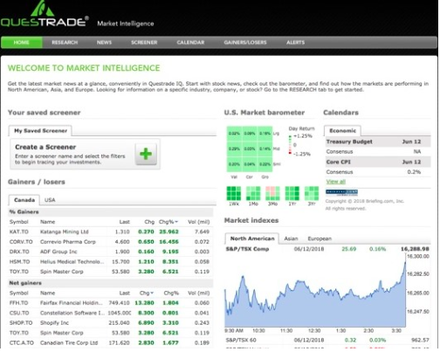440x352 pixels.
Task: Click the Large Value barometer cell
Action: click(234, 134)
